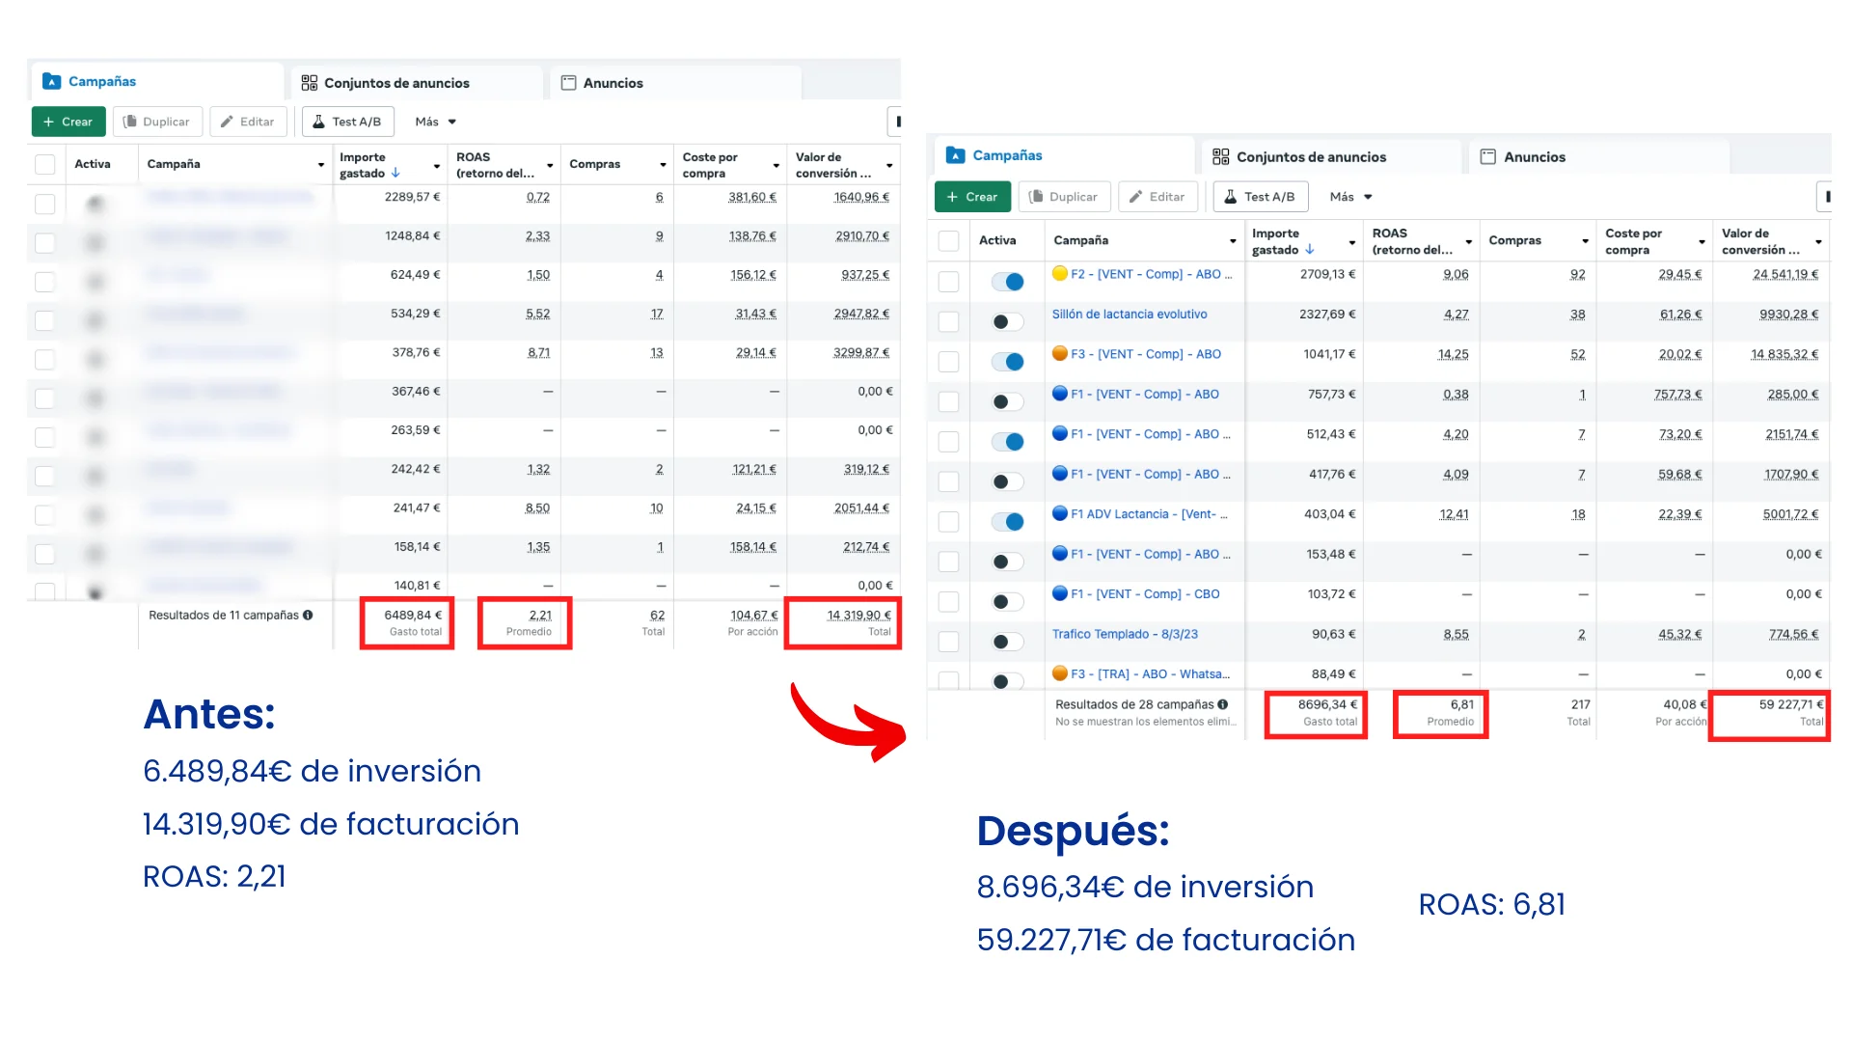Screen dimensions: 1852x1042
Task: Click the pencil icon on Editar in the left panel
Action: pos(227,122)
